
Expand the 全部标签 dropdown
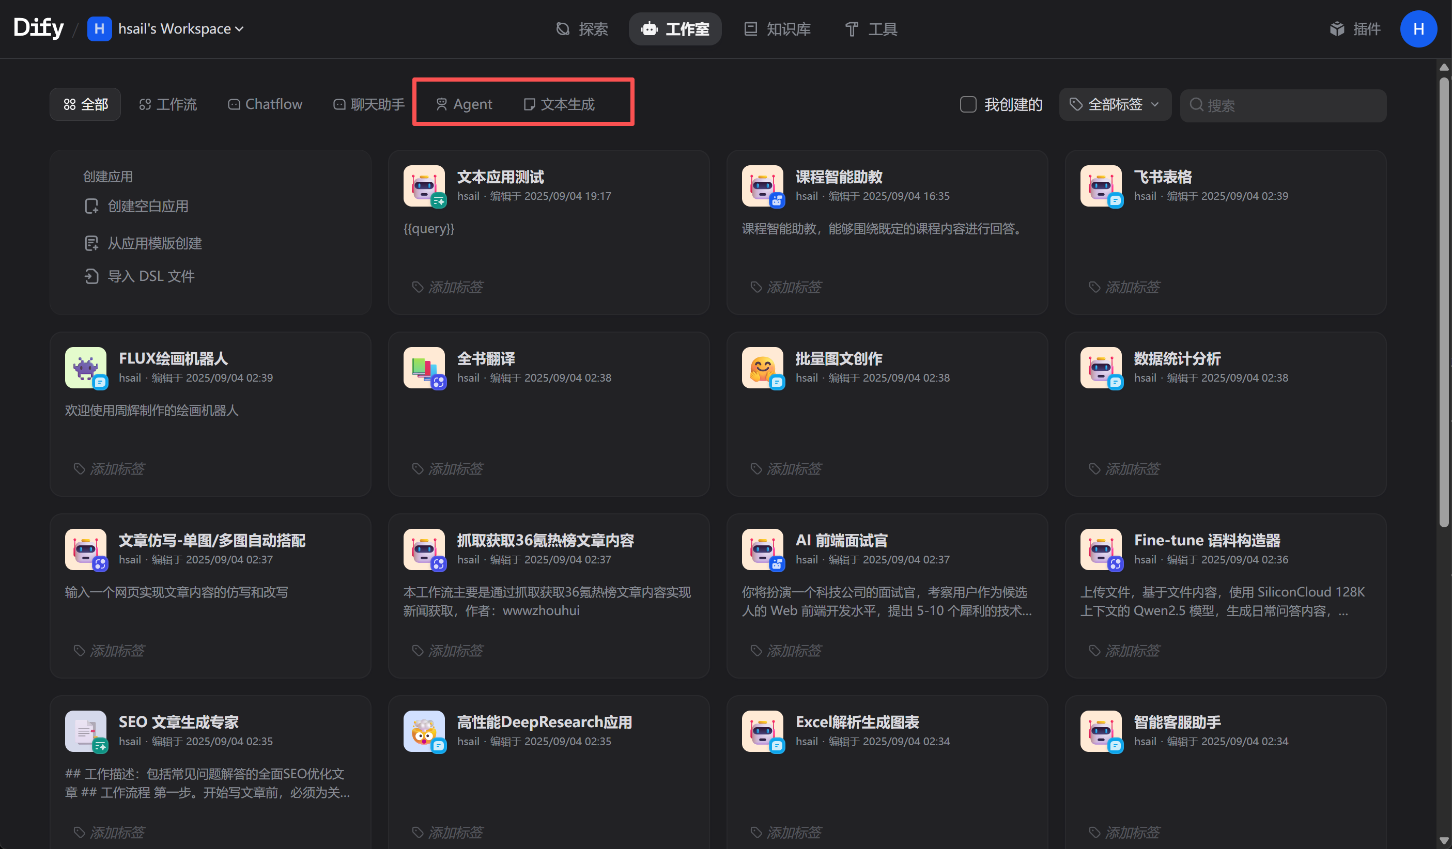[1115, 104]
